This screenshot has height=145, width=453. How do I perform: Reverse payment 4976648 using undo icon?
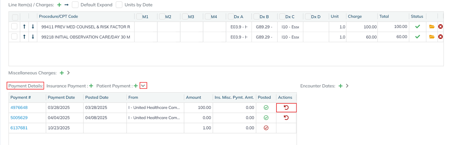pyautogui.click(x=286, y=108)
